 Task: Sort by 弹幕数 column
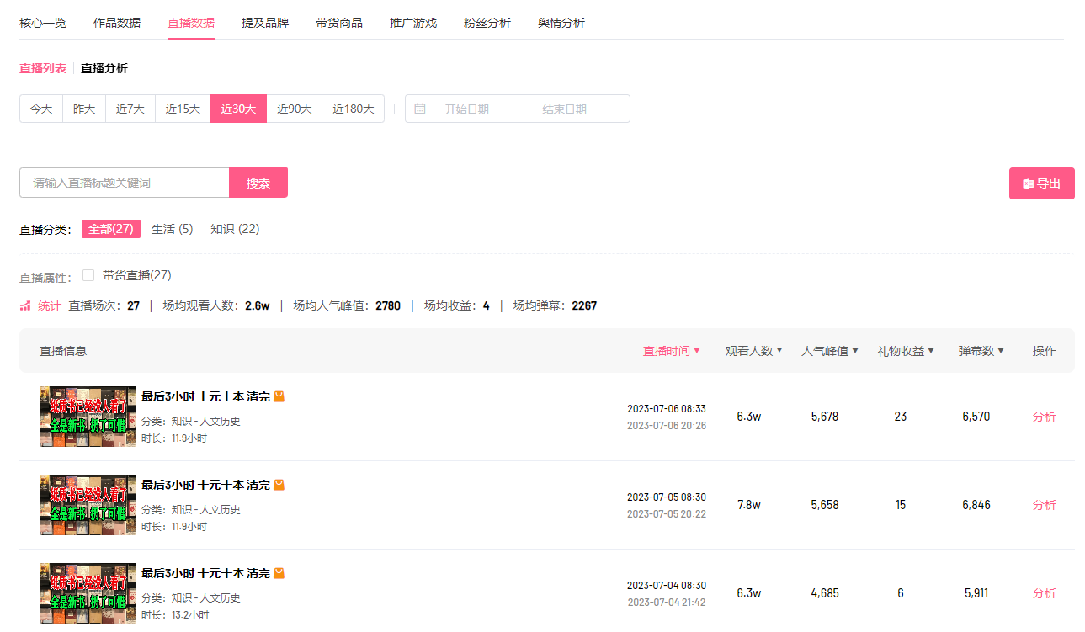coord(981,351)
